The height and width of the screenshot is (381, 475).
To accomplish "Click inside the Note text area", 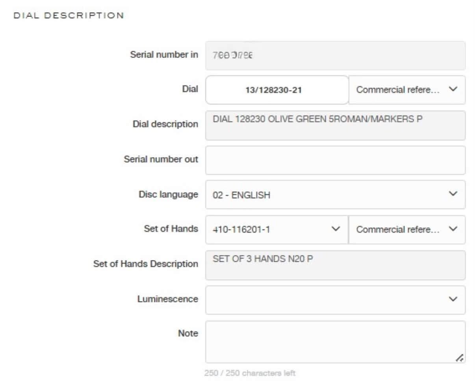I will [335, 342].
